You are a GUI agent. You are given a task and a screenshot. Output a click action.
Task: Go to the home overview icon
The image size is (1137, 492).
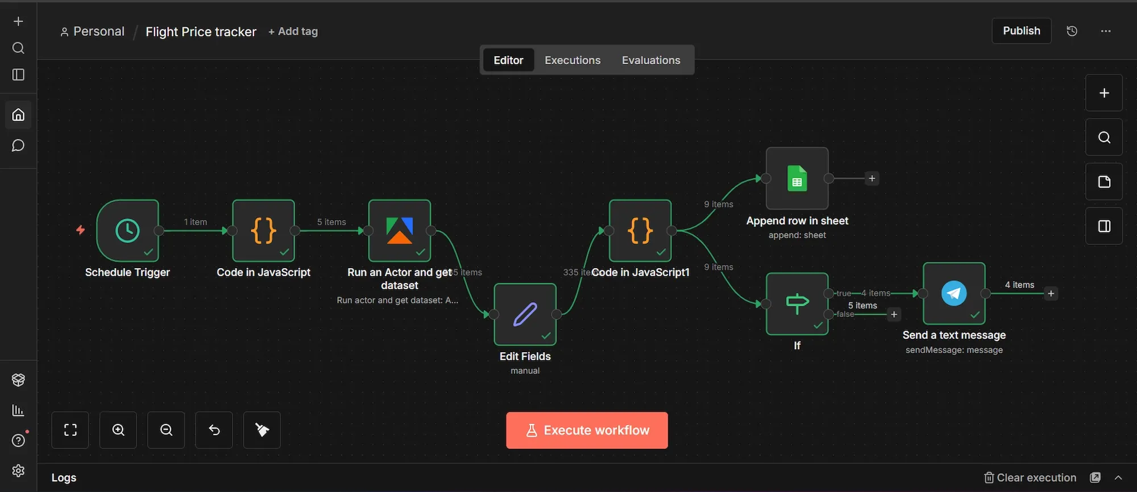pyautogui.click(x=18, y=115)
